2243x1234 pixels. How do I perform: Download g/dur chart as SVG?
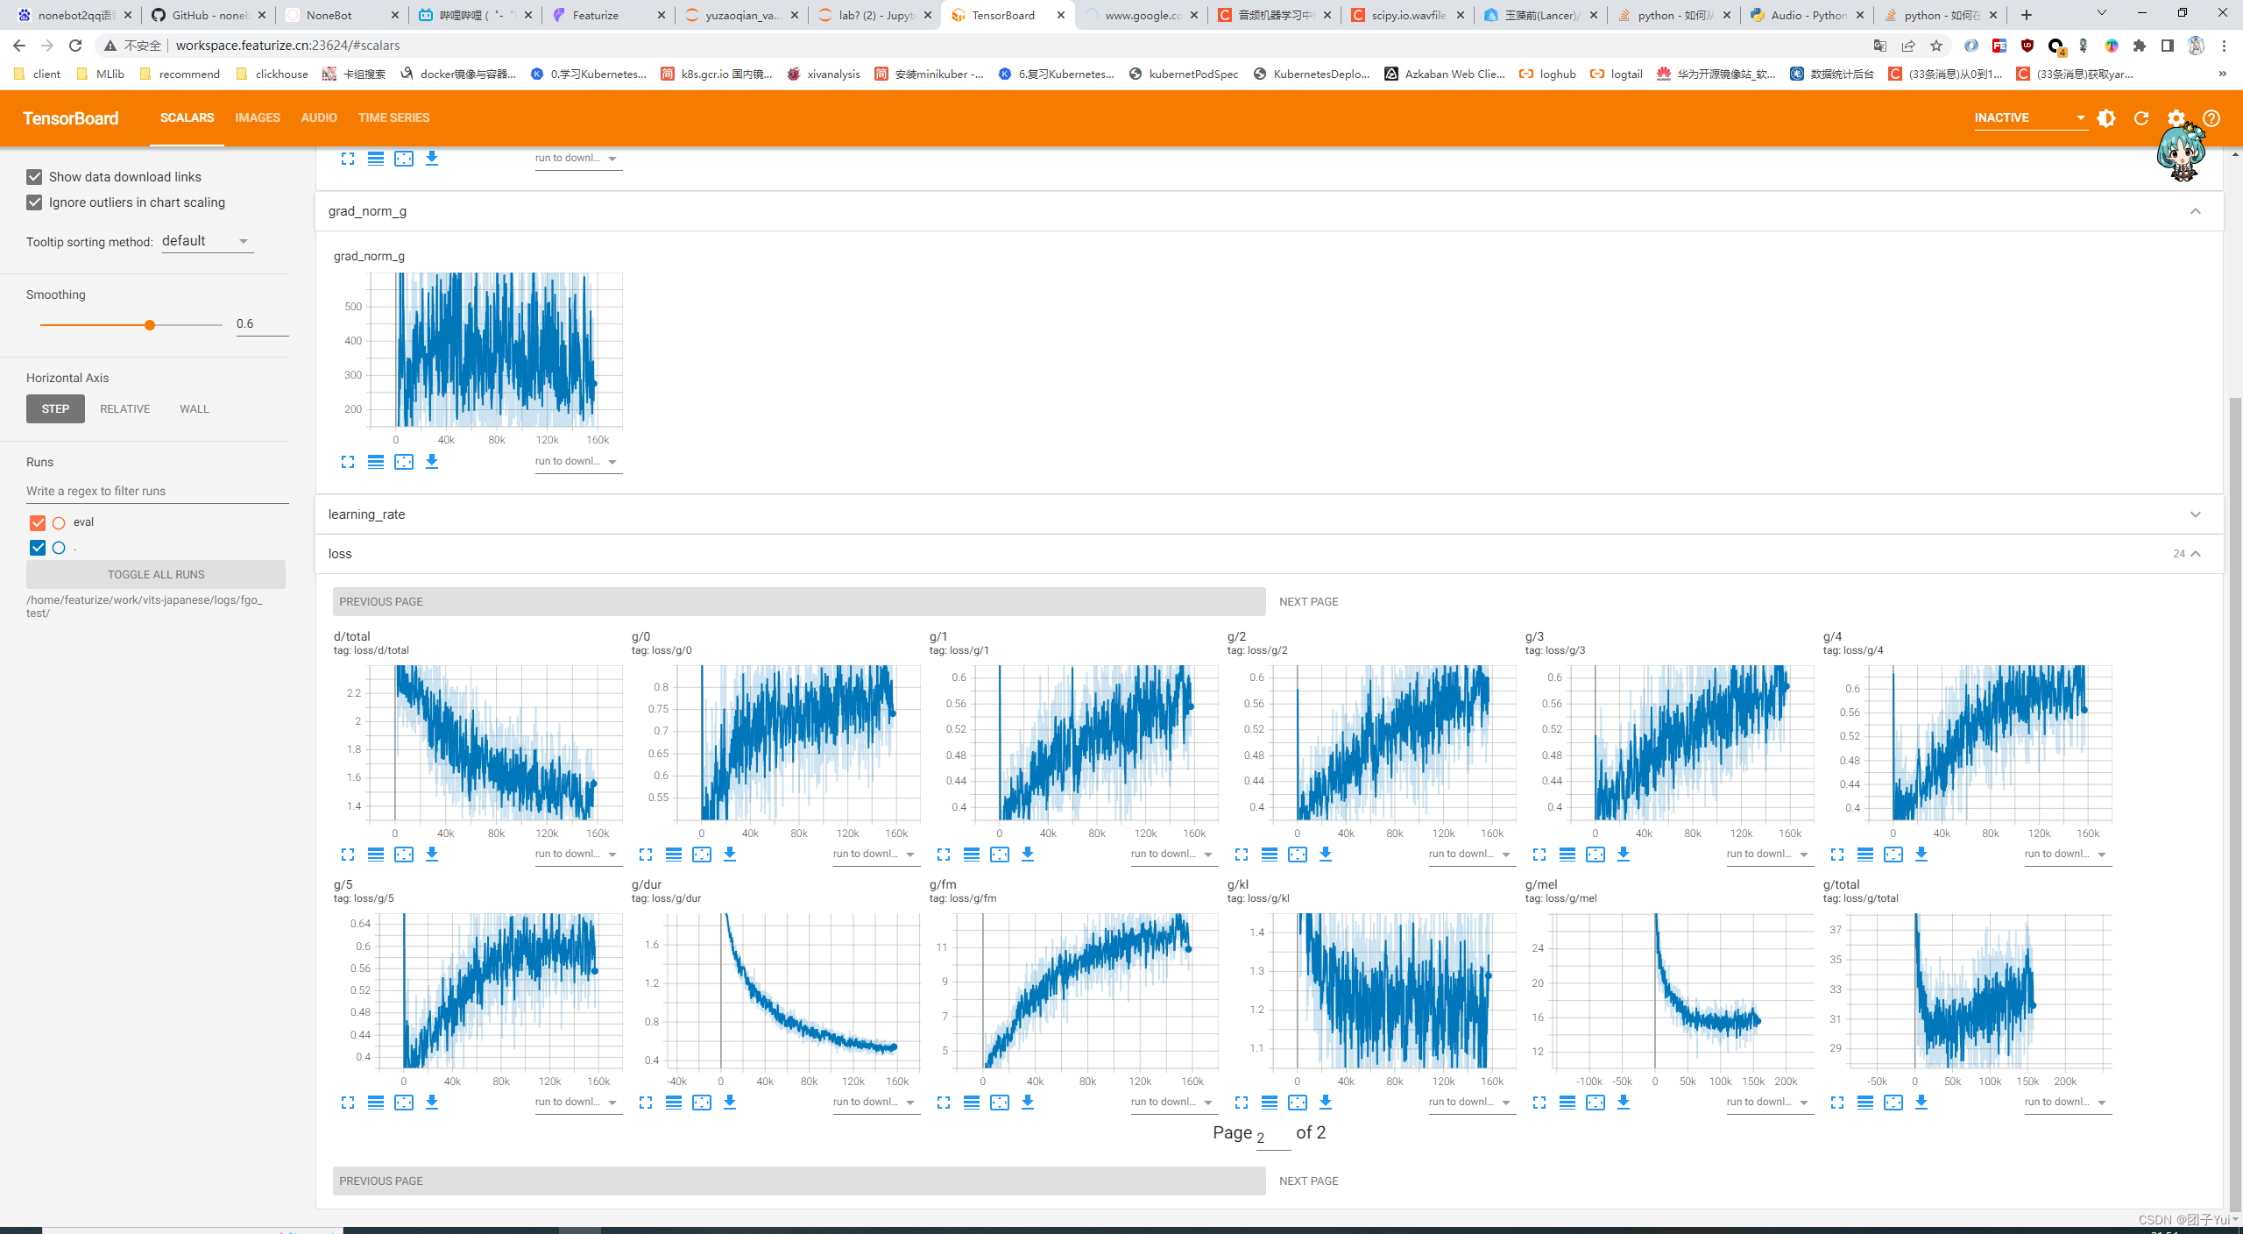(x=730, y=1103)
